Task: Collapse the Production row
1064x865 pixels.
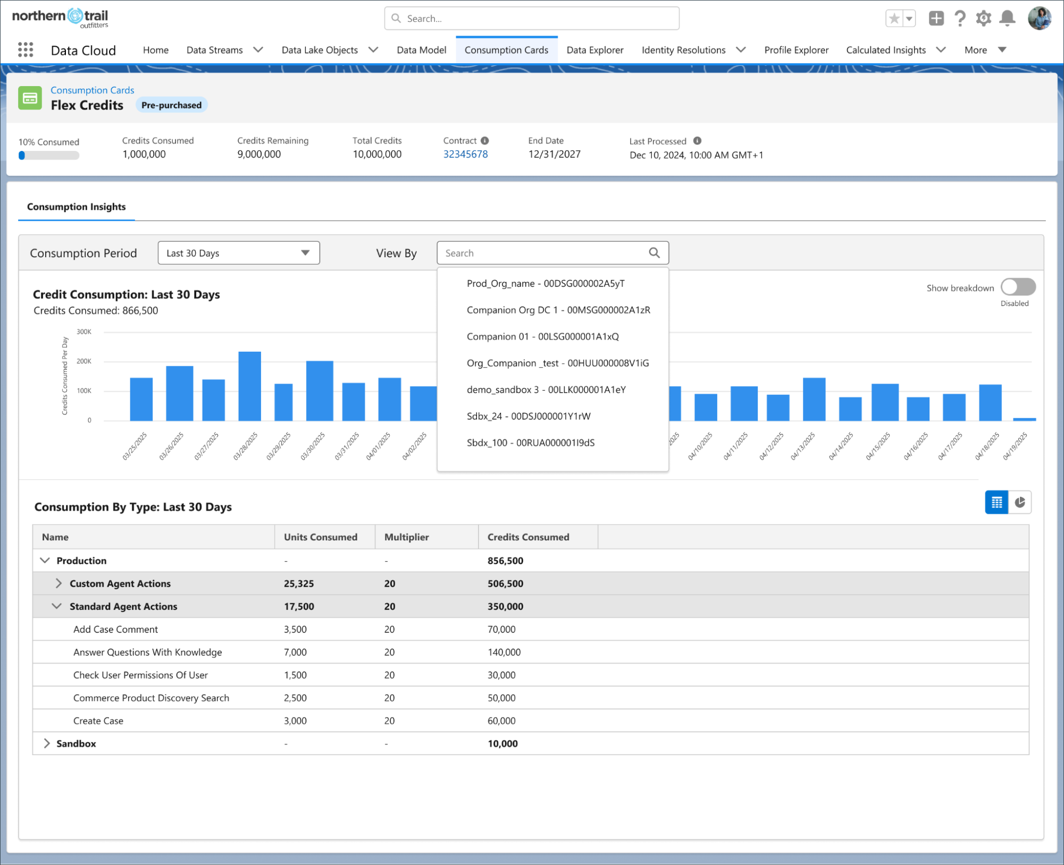Action: coord(45,561)
